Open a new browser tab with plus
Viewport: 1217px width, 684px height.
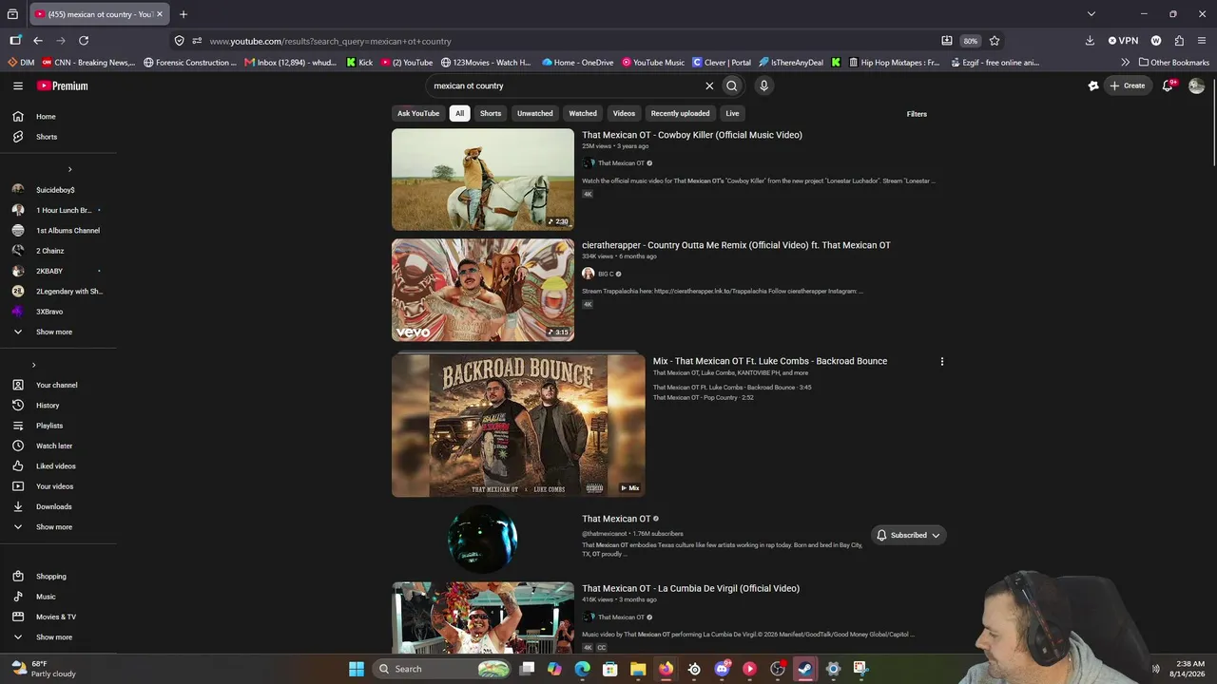(x=184, y=14)
